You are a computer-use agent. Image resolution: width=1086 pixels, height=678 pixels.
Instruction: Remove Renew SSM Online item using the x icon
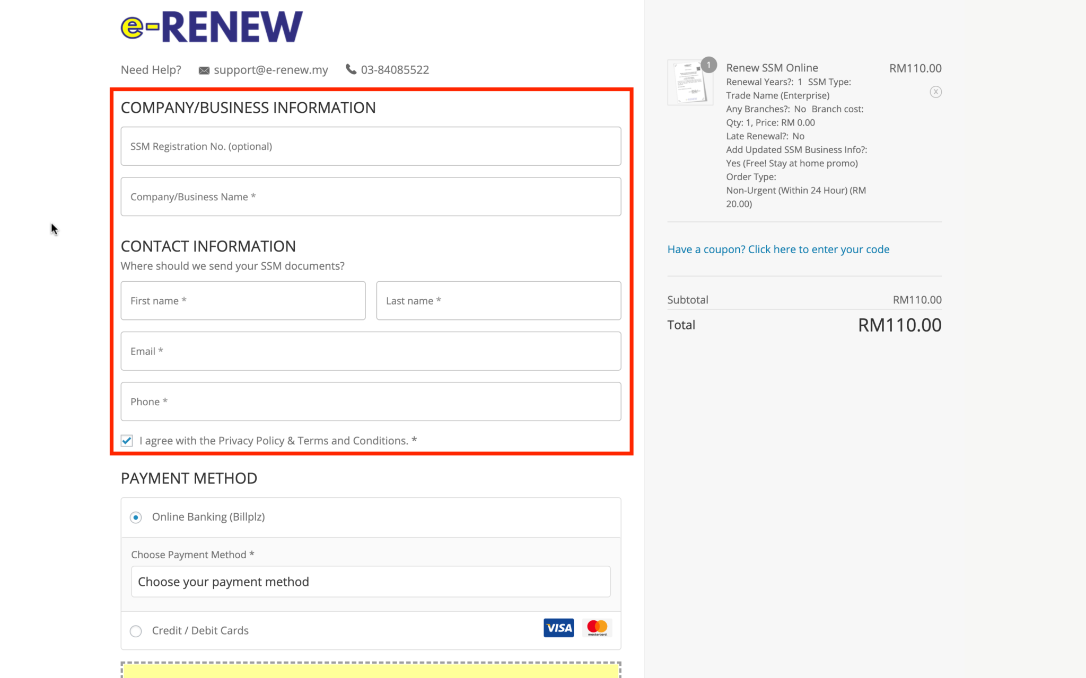coord(935,92)
